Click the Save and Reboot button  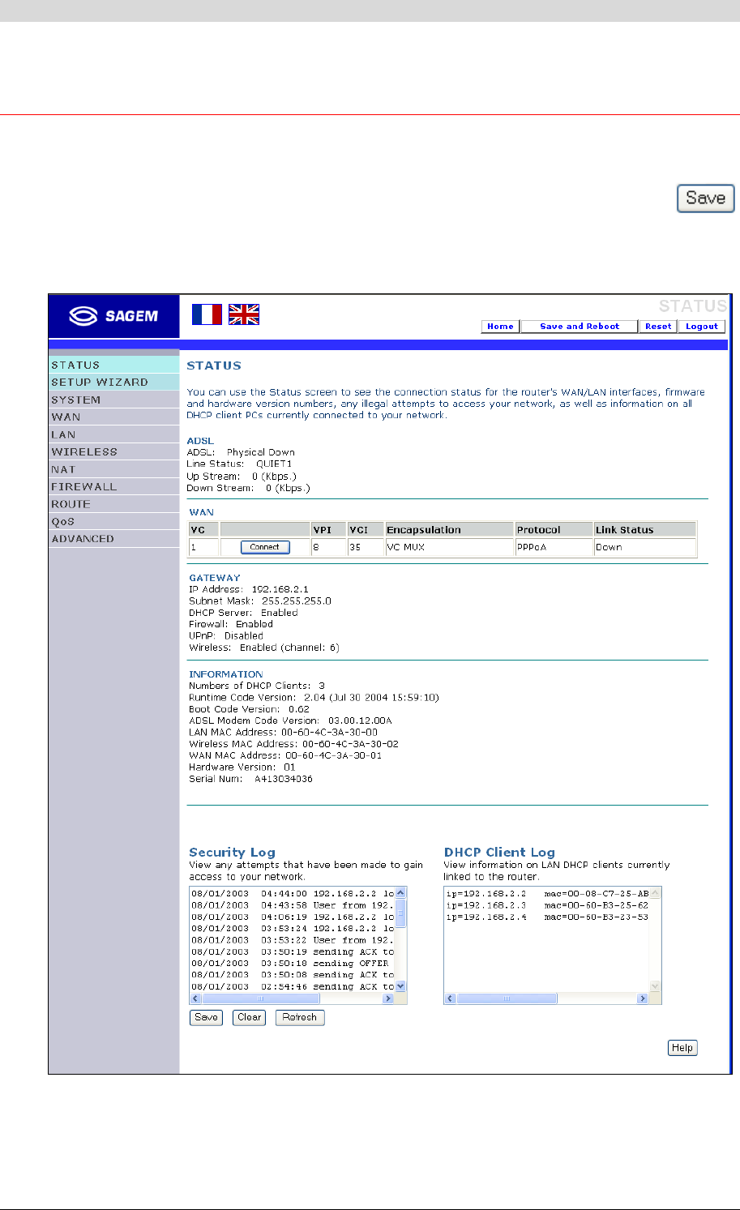pos(580,327)
